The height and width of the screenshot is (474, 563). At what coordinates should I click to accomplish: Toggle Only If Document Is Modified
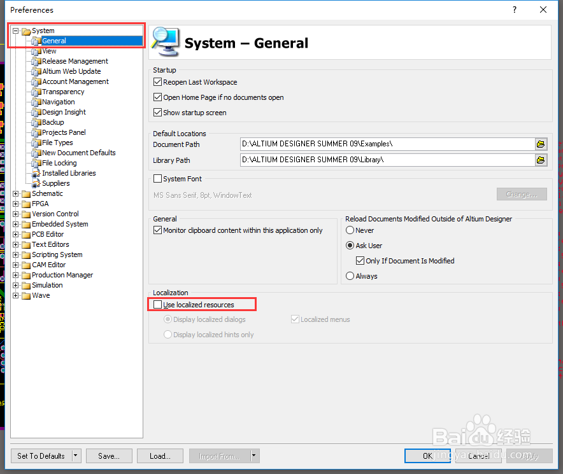[x=360, y=260]
